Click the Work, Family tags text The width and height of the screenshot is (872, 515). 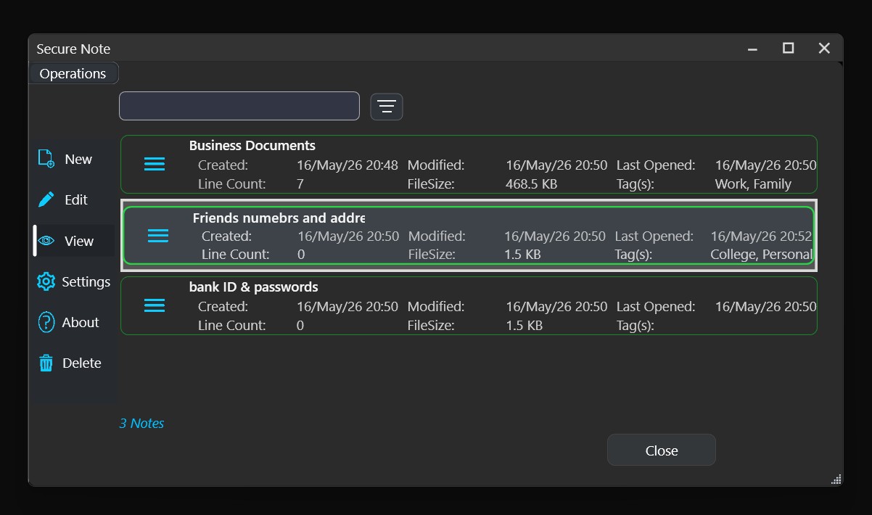tap(753, 184)
